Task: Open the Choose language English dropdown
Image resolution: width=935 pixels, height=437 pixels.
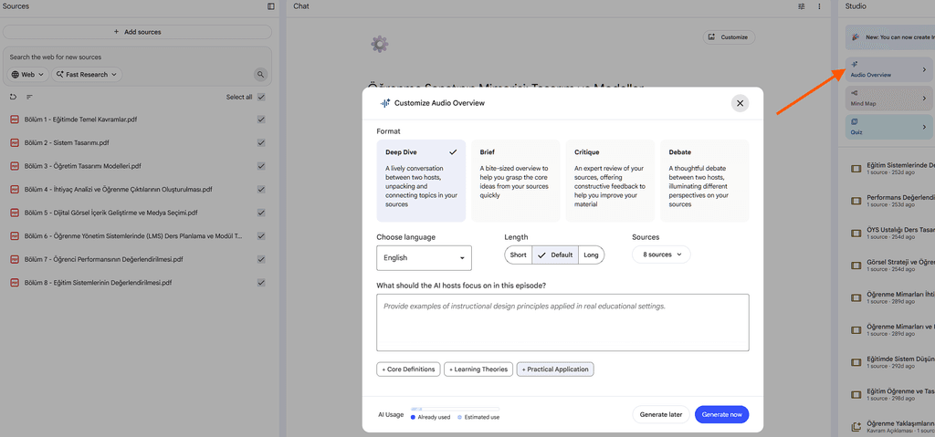Action: [x=424, y=258]
